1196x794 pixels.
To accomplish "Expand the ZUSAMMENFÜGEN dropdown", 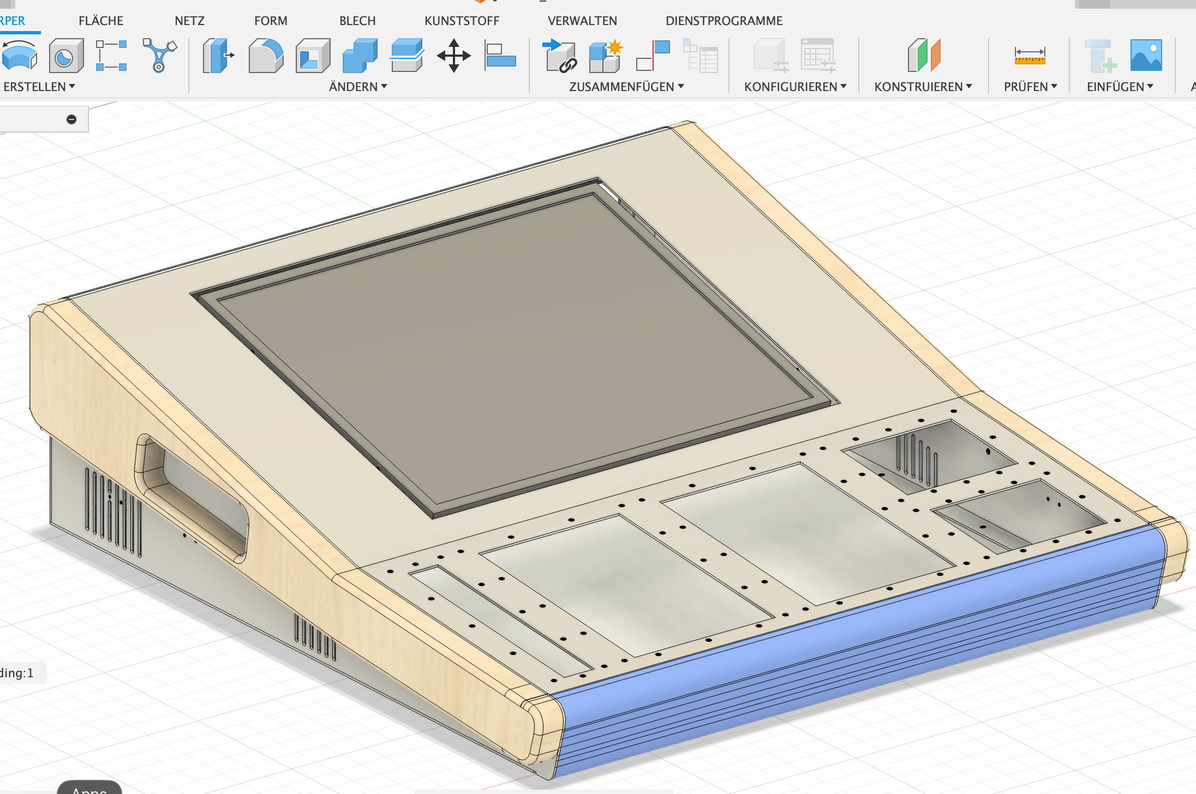I will [626, 87].
